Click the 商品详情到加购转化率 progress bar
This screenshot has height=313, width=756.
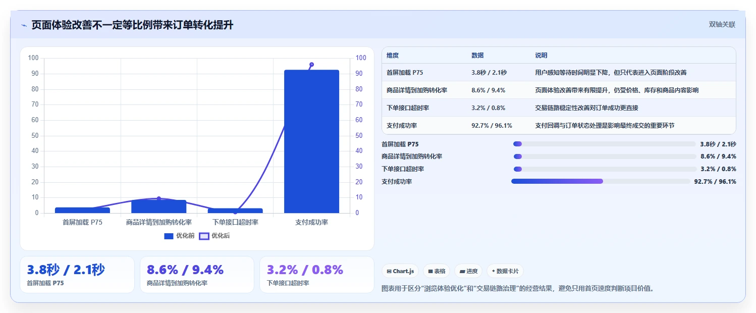(605, 156)
